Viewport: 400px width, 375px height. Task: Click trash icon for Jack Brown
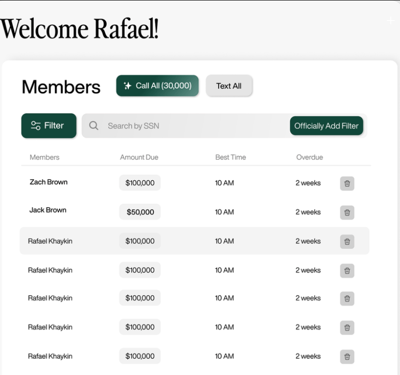347,213
